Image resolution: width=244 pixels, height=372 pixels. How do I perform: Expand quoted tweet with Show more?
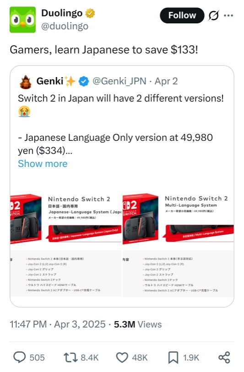point(43,164)
